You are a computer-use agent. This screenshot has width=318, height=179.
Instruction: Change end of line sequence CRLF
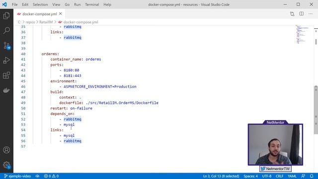pos(279,176)
